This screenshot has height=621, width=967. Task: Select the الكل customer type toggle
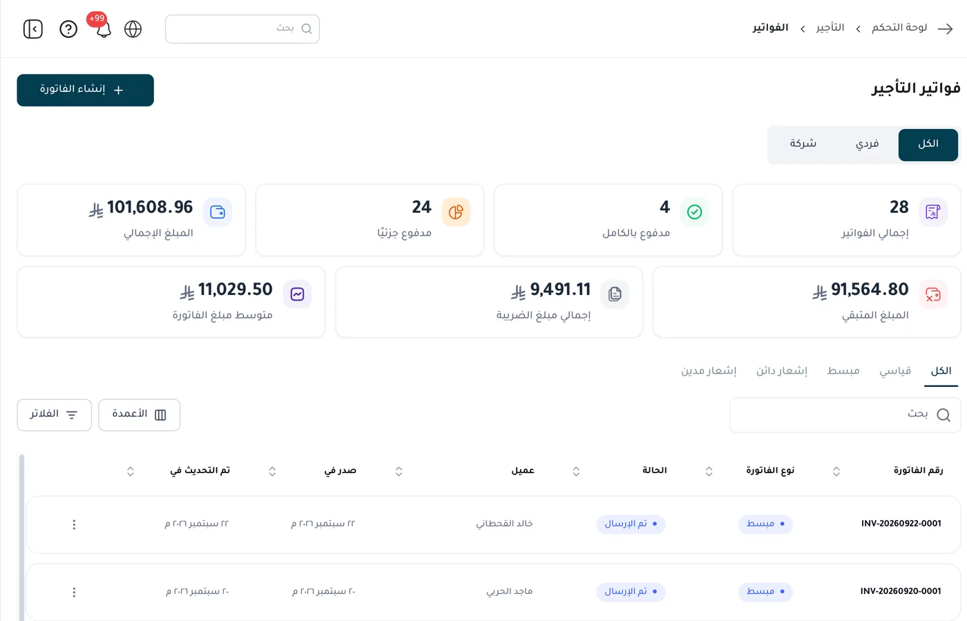(928, 144)
